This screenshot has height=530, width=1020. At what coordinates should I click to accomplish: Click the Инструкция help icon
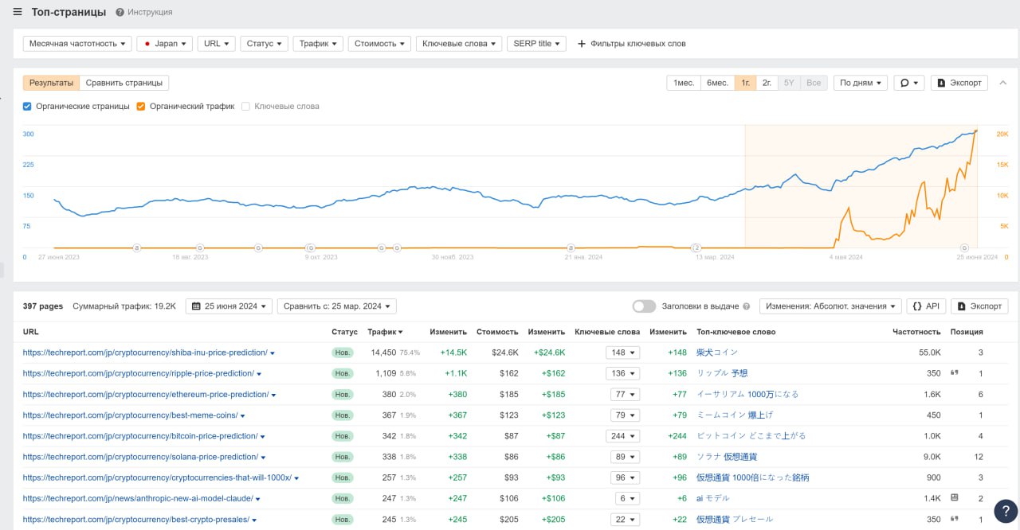pos(120,13)
